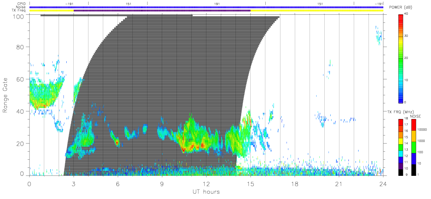Click the red hotspot near 6 UT hours
This screenshot has width=431, height=199.
(117, 142)
